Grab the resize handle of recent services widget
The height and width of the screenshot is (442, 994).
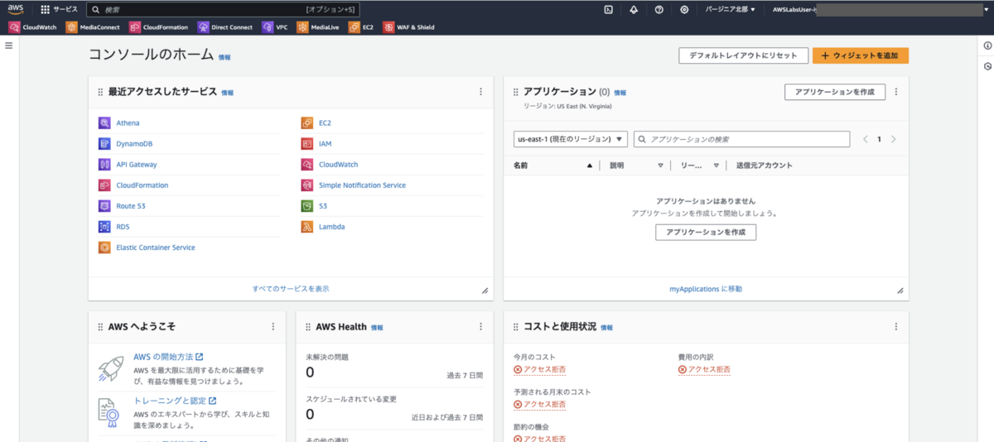pos(485,291)
